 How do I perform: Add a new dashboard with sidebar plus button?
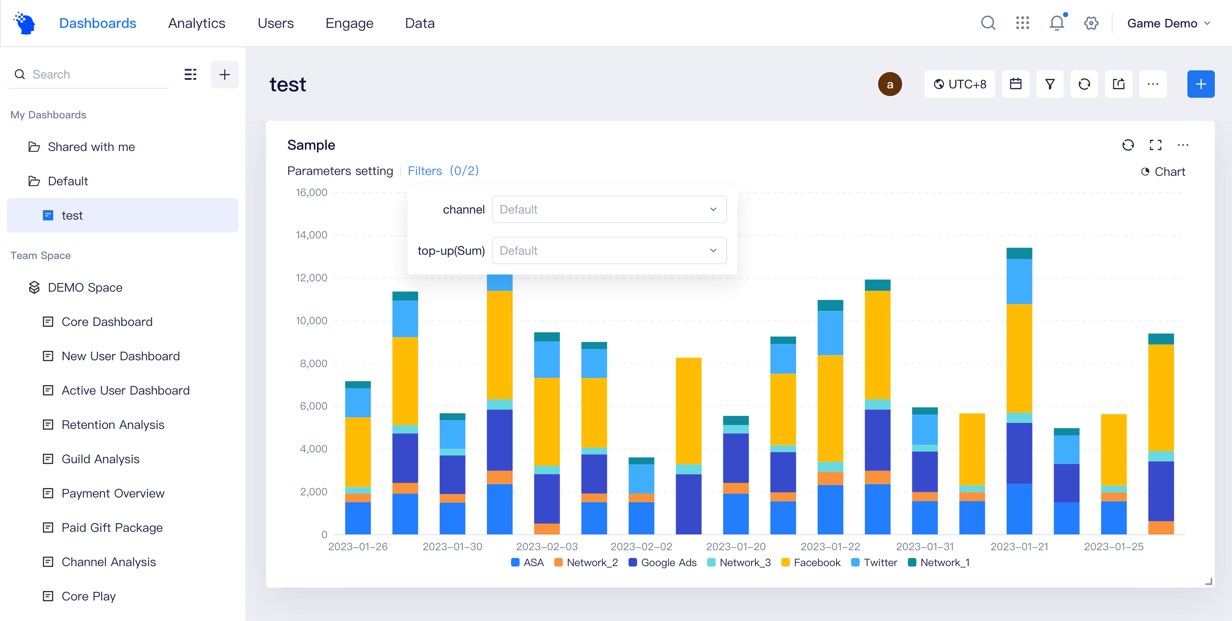pos(225,75)
